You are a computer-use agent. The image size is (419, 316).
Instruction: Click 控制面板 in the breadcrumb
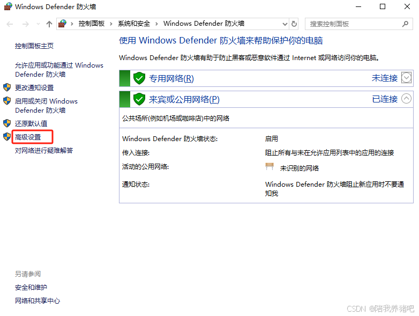pyautogui.click(x=92, y=24)
